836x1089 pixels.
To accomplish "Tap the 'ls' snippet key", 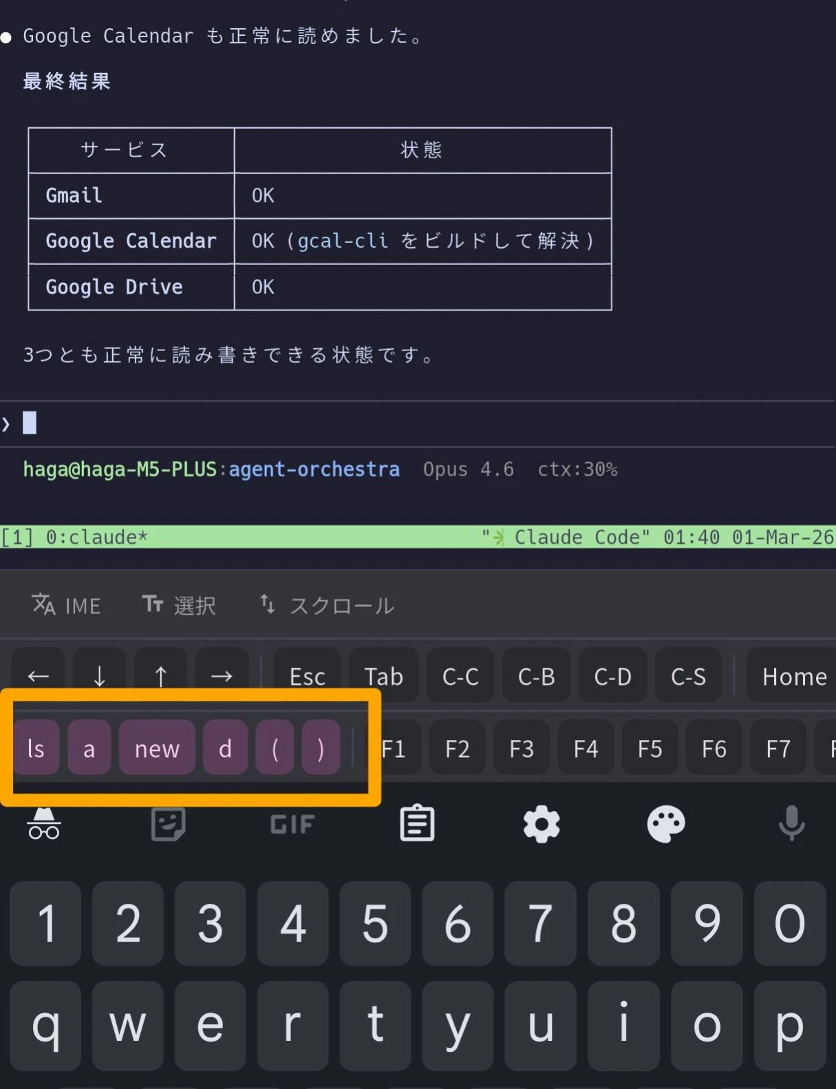I will click(36, 748).
